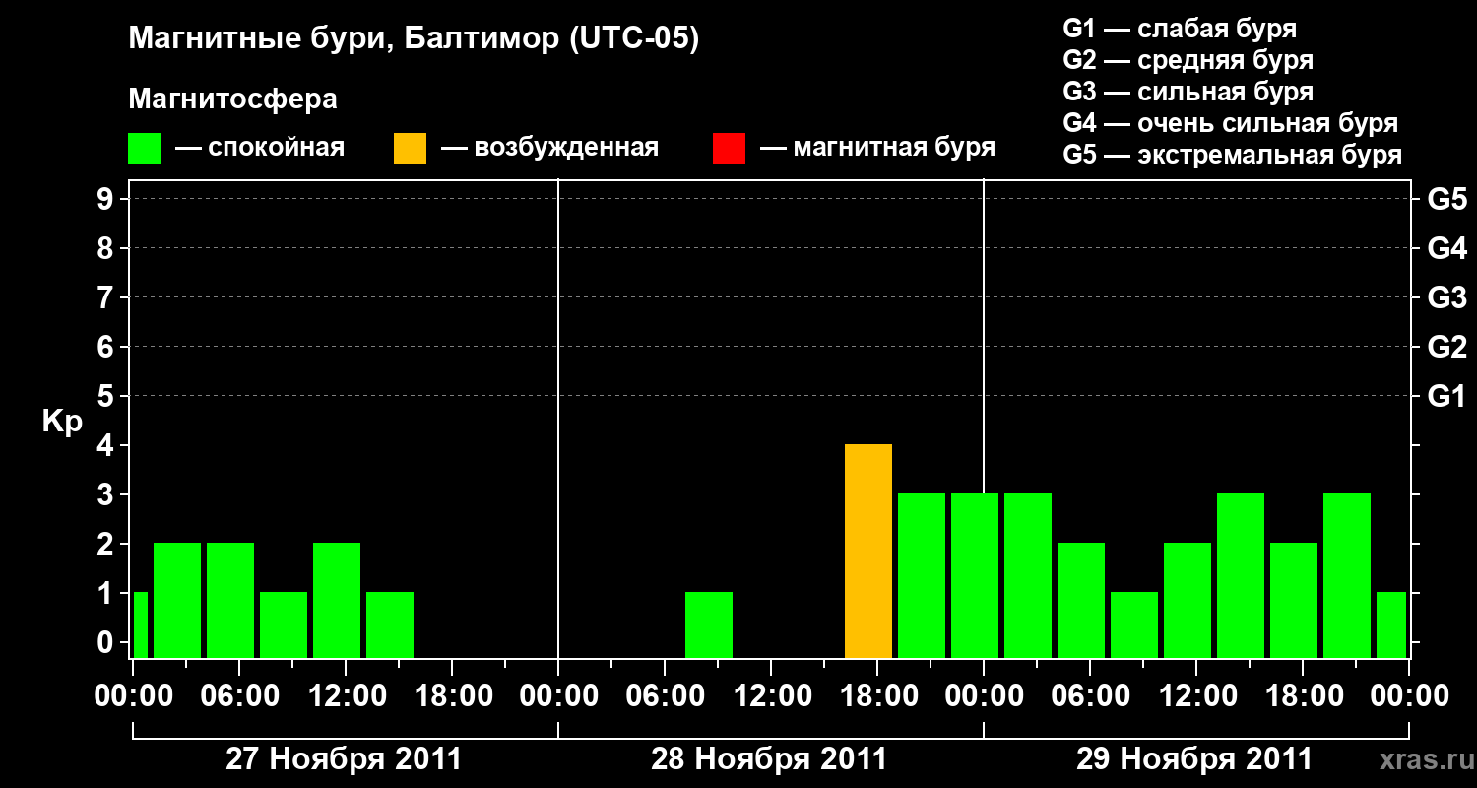Click the 'G4' label on the right axis
The height and width of the screenshot is (788, 1477).
pyautogui.click(x=1446, y=248)
